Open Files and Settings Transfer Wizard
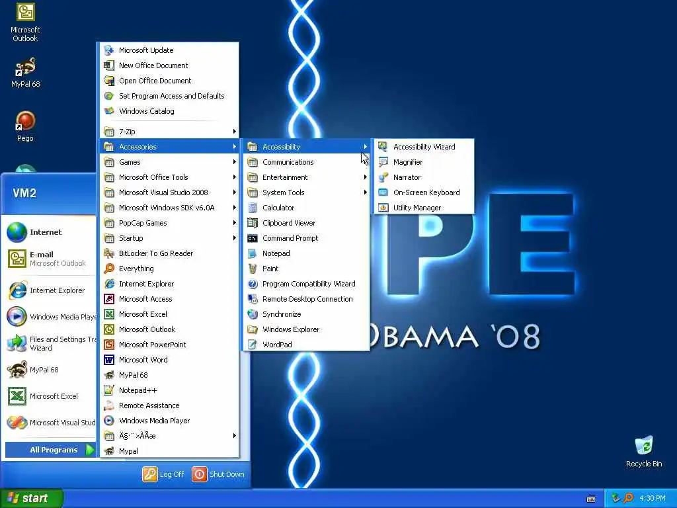The image size is (677, 508). pos(50,343)
